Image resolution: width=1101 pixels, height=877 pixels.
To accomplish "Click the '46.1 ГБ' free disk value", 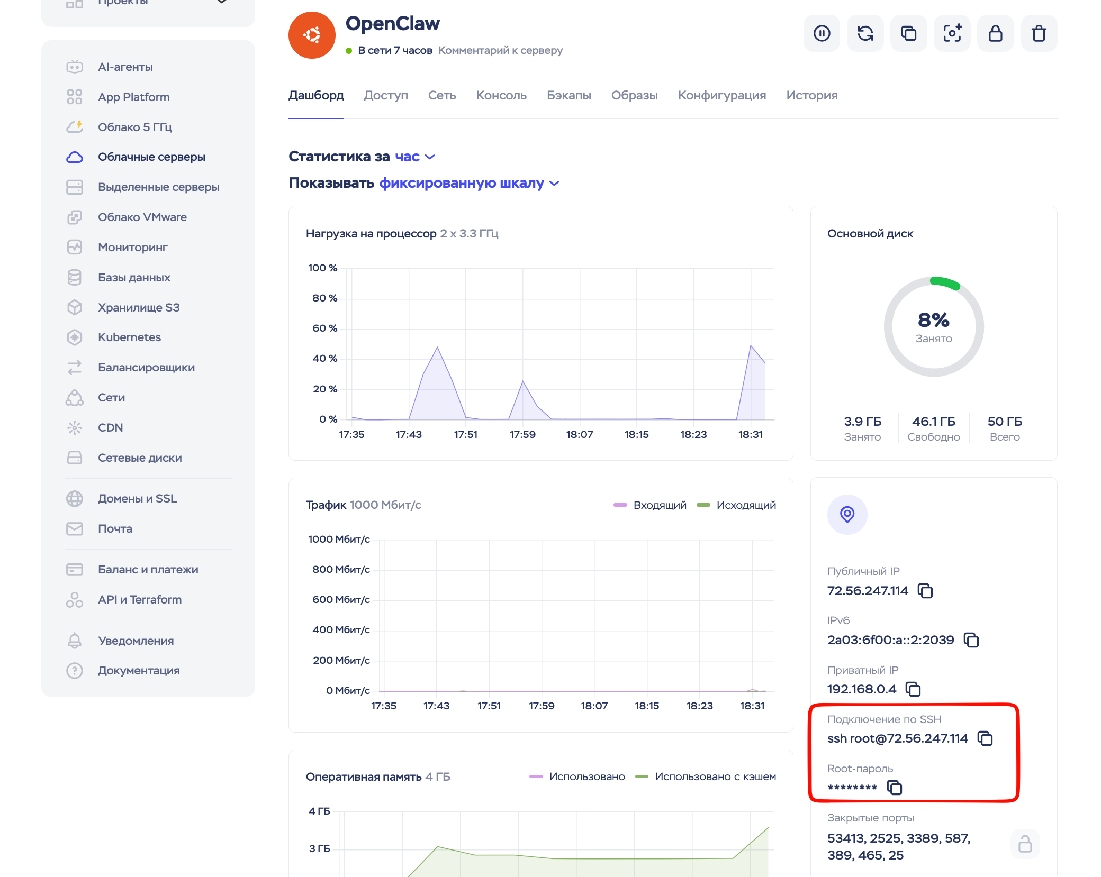I will [934, 422].
